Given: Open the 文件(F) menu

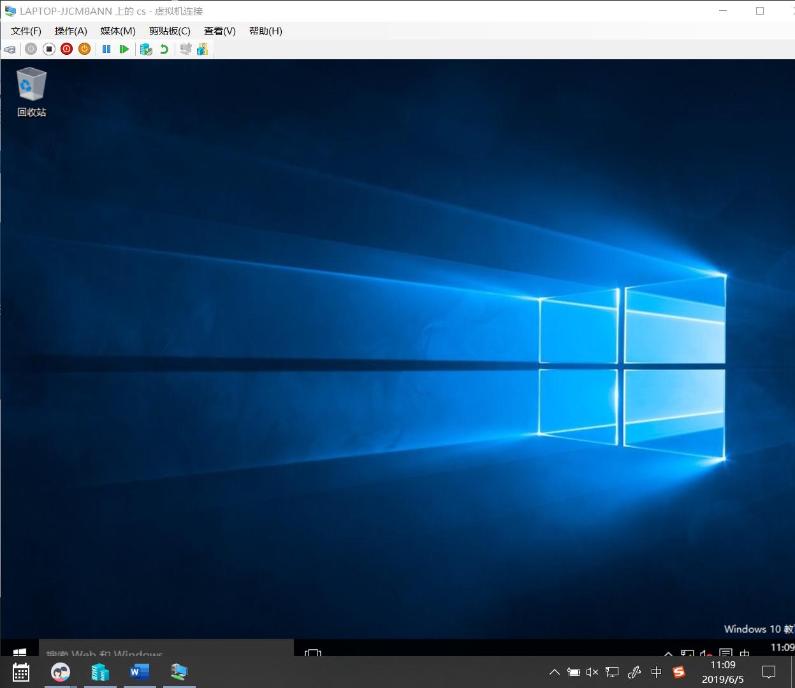Looking at the screenshot, I should click(26, 31).
